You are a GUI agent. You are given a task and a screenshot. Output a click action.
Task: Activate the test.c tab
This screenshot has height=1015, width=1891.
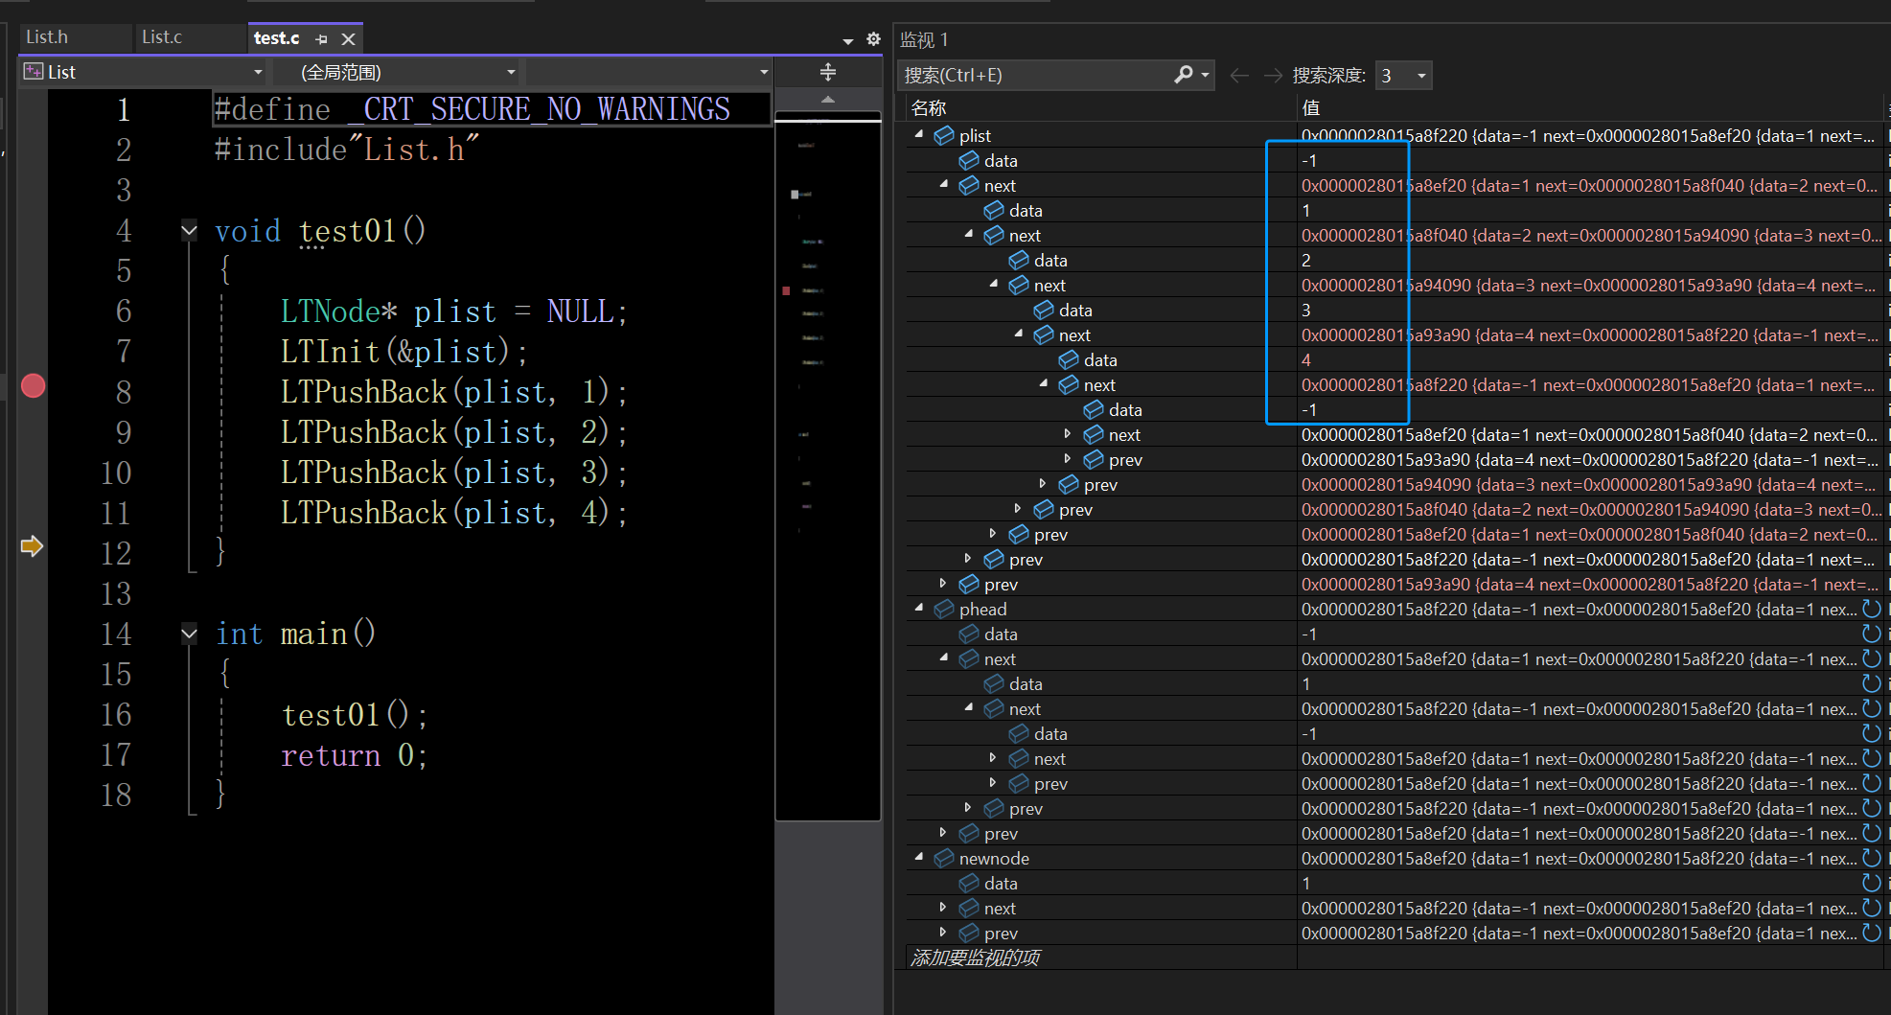point(276,38)
